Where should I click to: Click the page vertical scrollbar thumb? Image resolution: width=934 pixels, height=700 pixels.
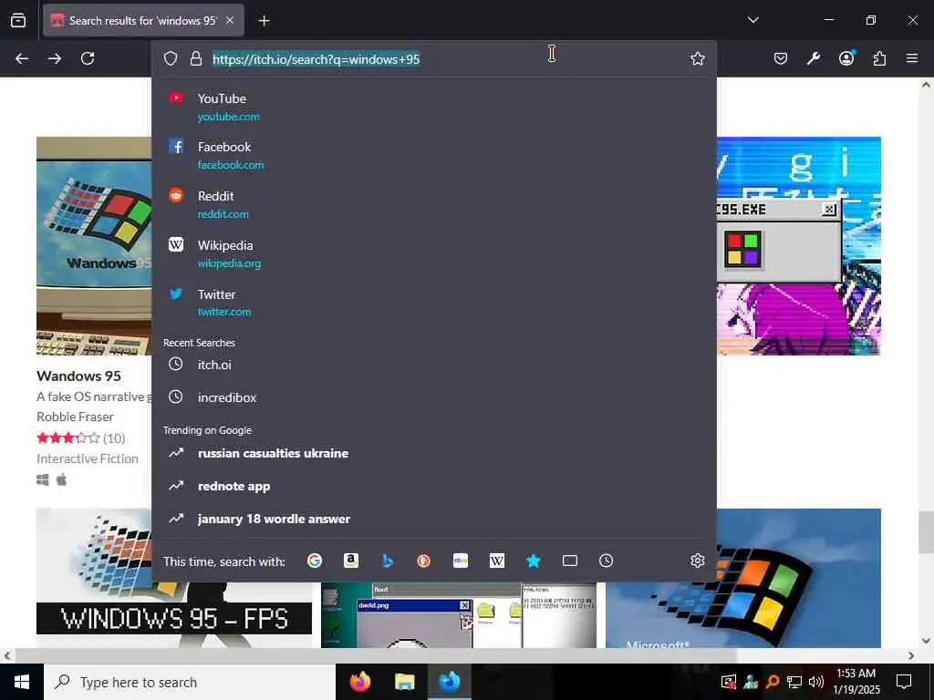[926, 532]
